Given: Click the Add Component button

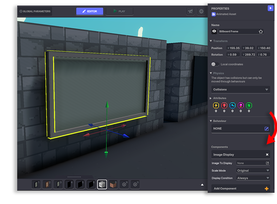Looking at the screenshot, I should pyautogui.click(x=241, y=189).
